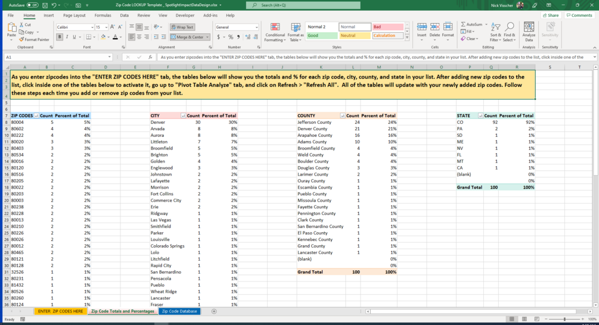The width and height of the screenshot is (599, 325).
Task: Click the Save icon in title bar
Action: click(45, 5)
